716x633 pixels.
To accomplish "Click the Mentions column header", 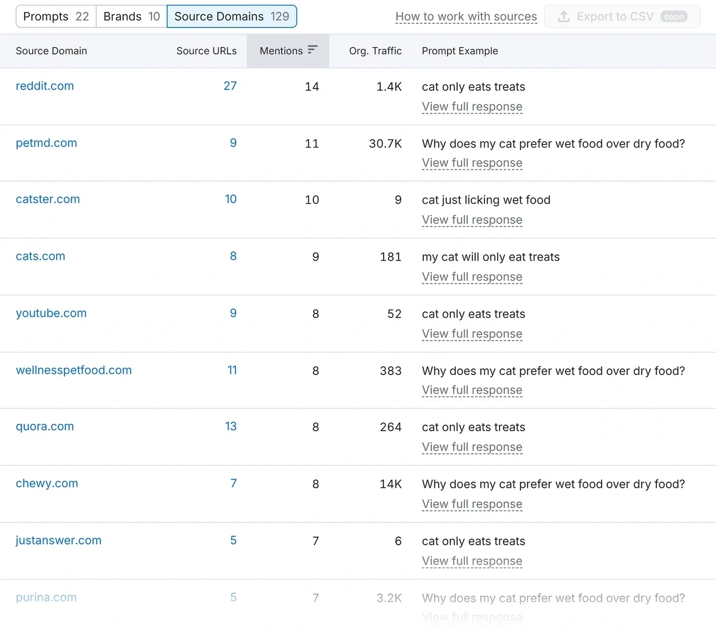I will point(281,51).
